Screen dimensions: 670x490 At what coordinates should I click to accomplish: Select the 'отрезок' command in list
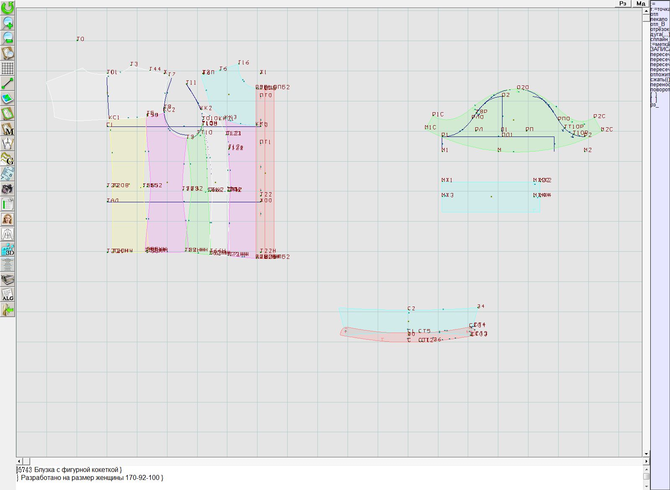(x=660, y=29)
